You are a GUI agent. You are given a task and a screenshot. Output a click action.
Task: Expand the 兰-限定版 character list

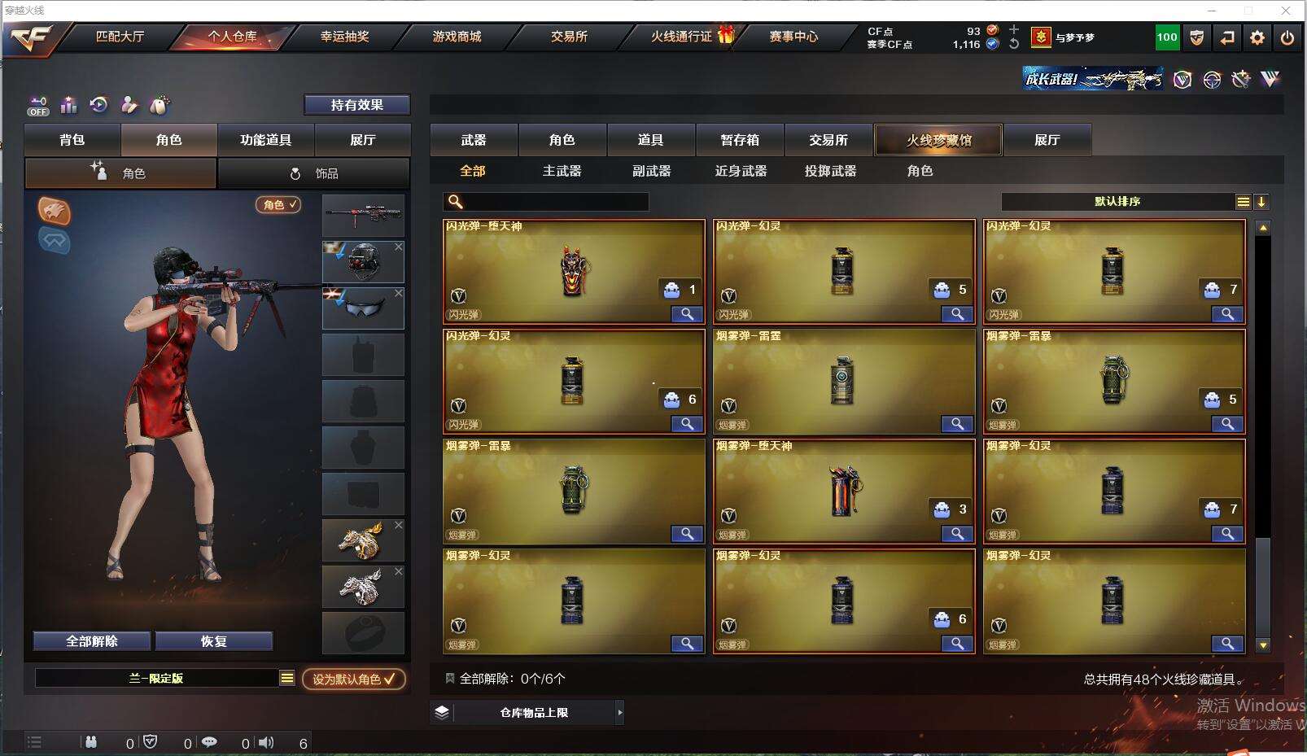pos(286,678)
